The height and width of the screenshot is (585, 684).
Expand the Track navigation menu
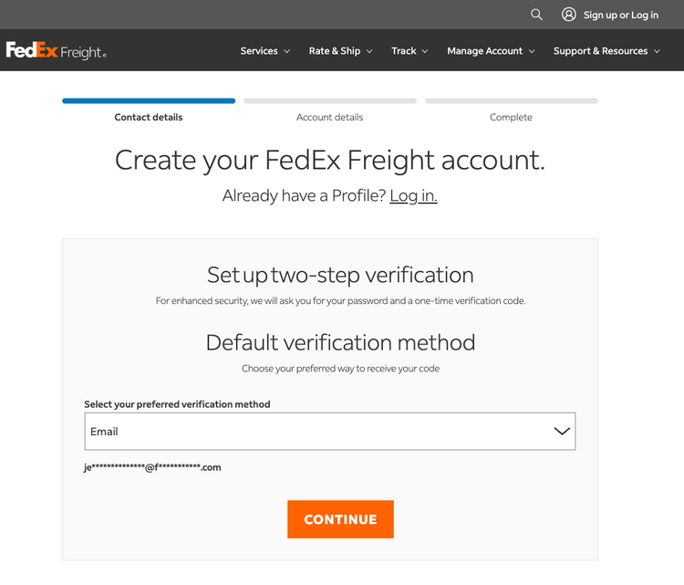pos(409,50)
